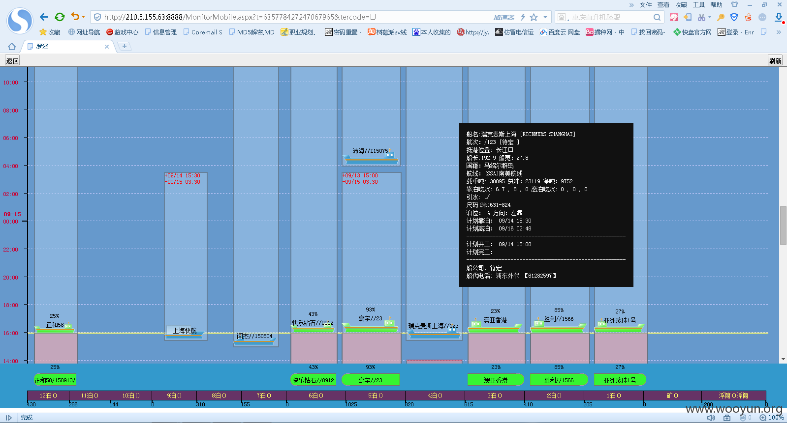Click the orange undo-close-tab arrow
The image size is (787, 423).
click(x=74, y=17)
